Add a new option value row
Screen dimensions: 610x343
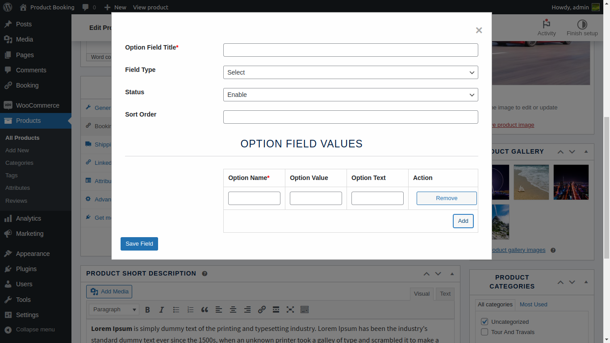(x=463, y=221)
